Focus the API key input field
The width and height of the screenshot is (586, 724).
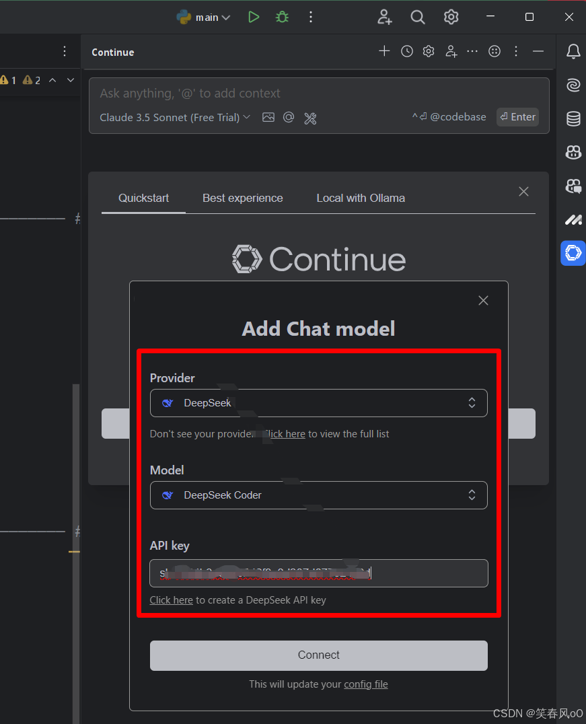click(x=319, y=573)
